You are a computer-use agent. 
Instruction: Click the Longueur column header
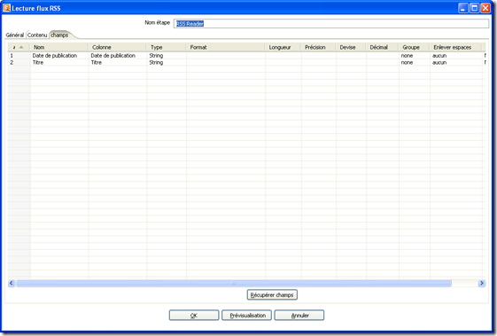(x=283, y=47)
